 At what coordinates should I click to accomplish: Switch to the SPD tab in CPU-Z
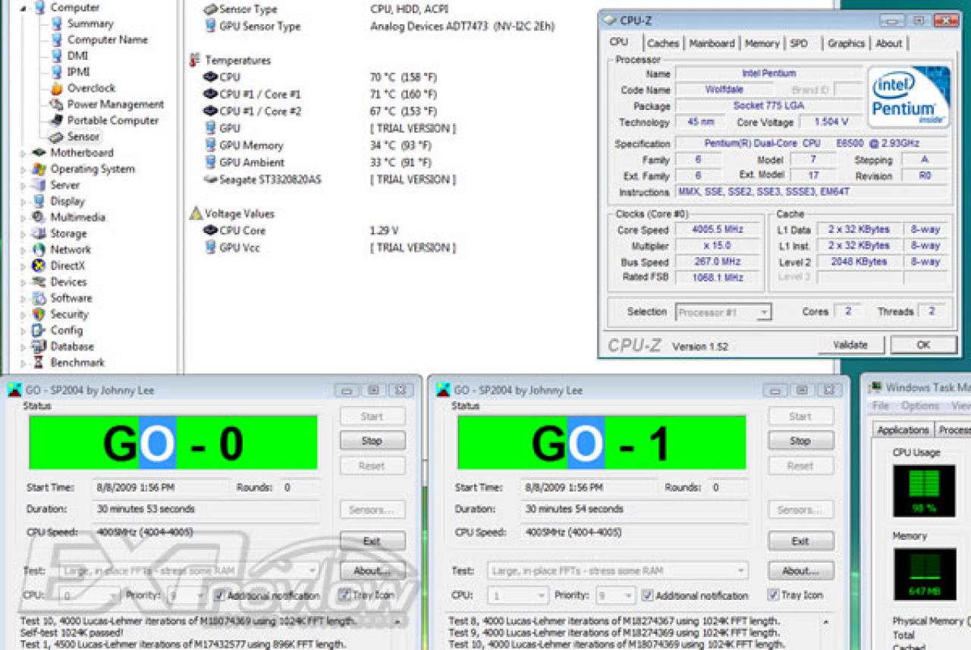[799, 43]
